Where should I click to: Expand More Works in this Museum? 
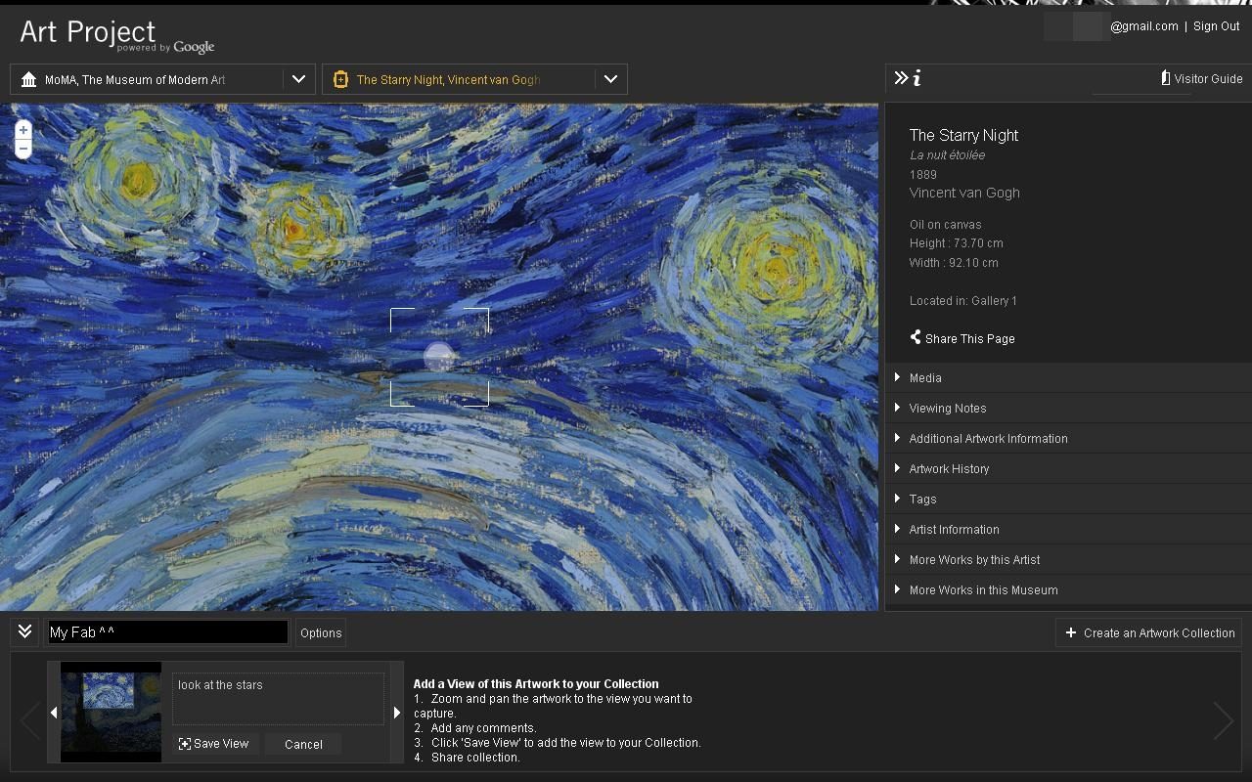(x=1068, y=589)
